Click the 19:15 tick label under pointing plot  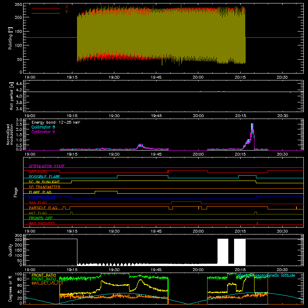point(72,77)
